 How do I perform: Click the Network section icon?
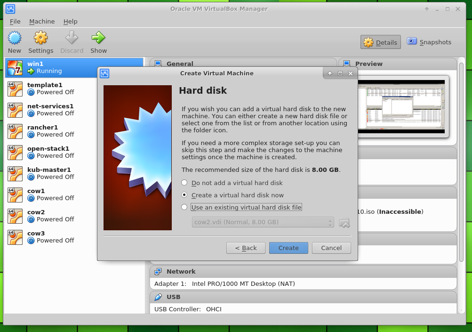[158, 271]
